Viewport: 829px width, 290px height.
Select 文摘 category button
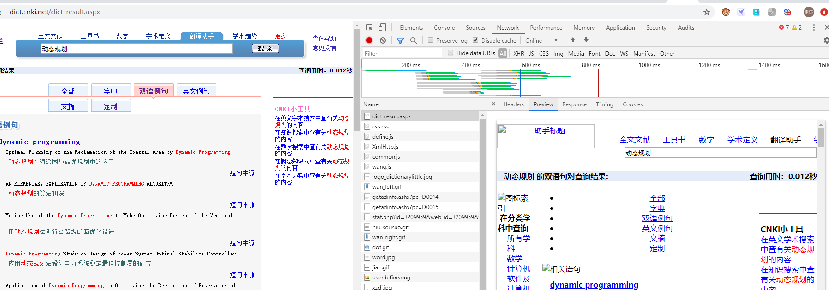(x=68, y=106)
